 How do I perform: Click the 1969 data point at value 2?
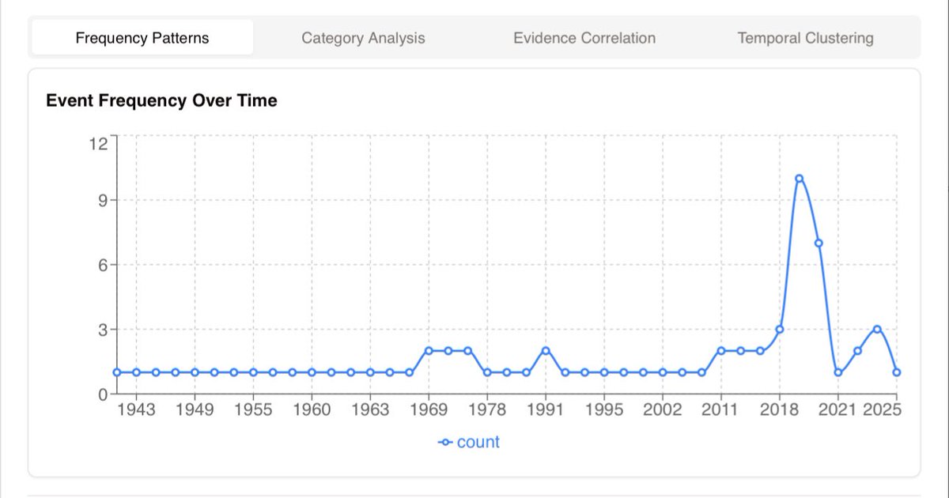click(x=429, y=351)
